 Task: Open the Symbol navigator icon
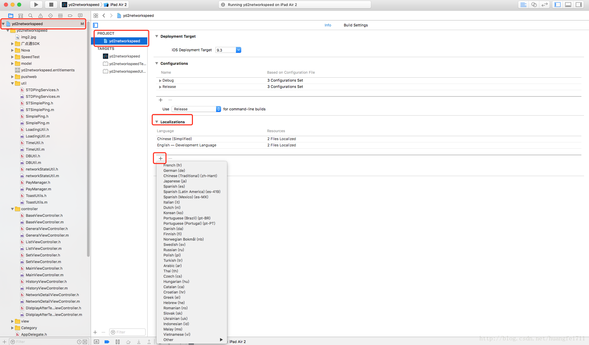pos(21,16)
